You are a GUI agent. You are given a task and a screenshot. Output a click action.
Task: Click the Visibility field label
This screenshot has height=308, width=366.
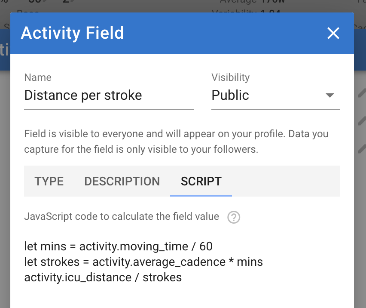(x=231, y=77)
